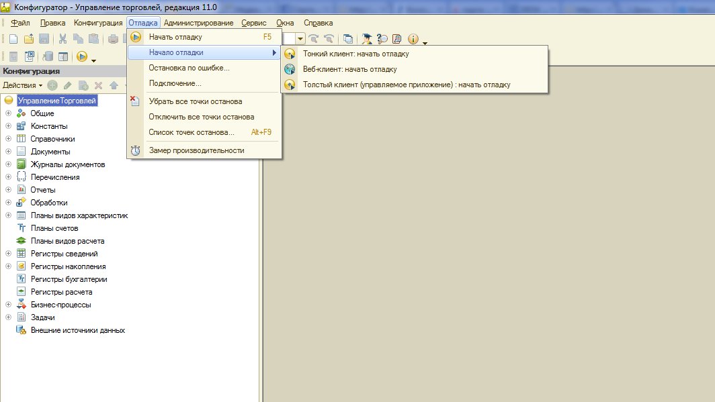Choose Остановка по ошибке... entry
Viewport: 715px width, 402px height.
click(x=204, y=68)
